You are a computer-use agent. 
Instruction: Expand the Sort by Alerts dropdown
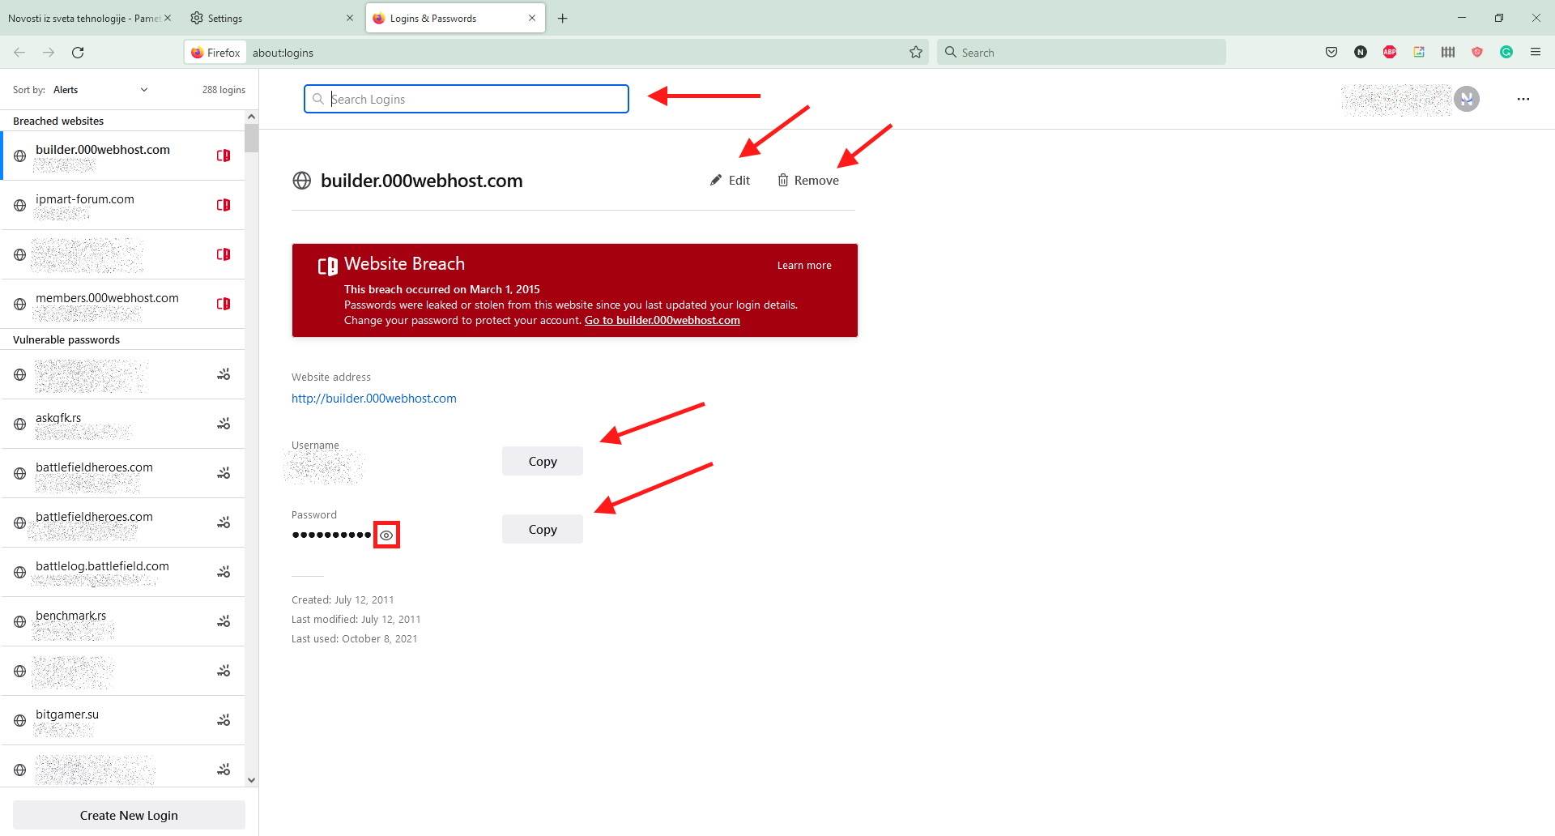[100, 90]
